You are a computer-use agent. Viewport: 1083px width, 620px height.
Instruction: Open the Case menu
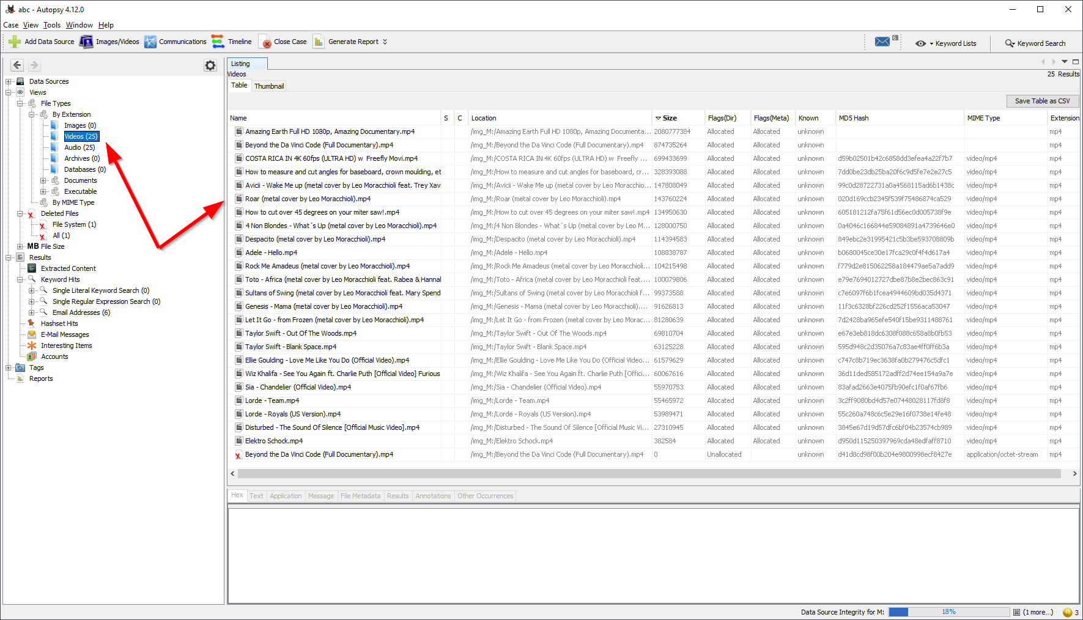pos(10,25)
